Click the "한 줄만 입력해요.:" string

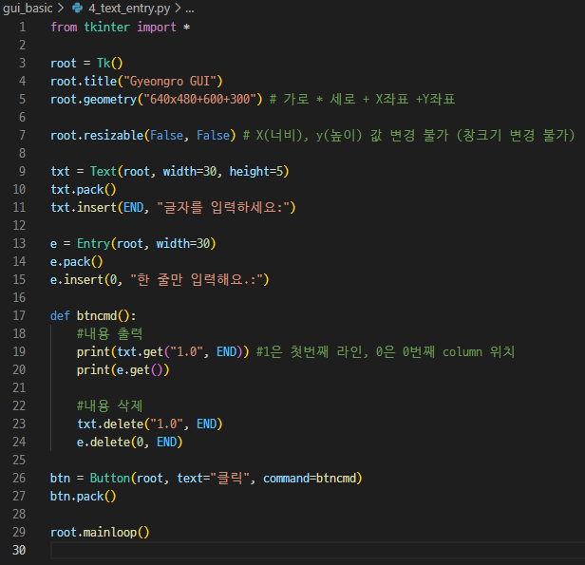click(x=197, y=280)
